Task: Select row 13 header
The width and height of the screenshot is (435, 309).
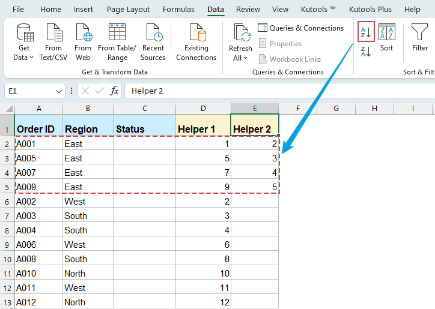Action: click(7, 302)
